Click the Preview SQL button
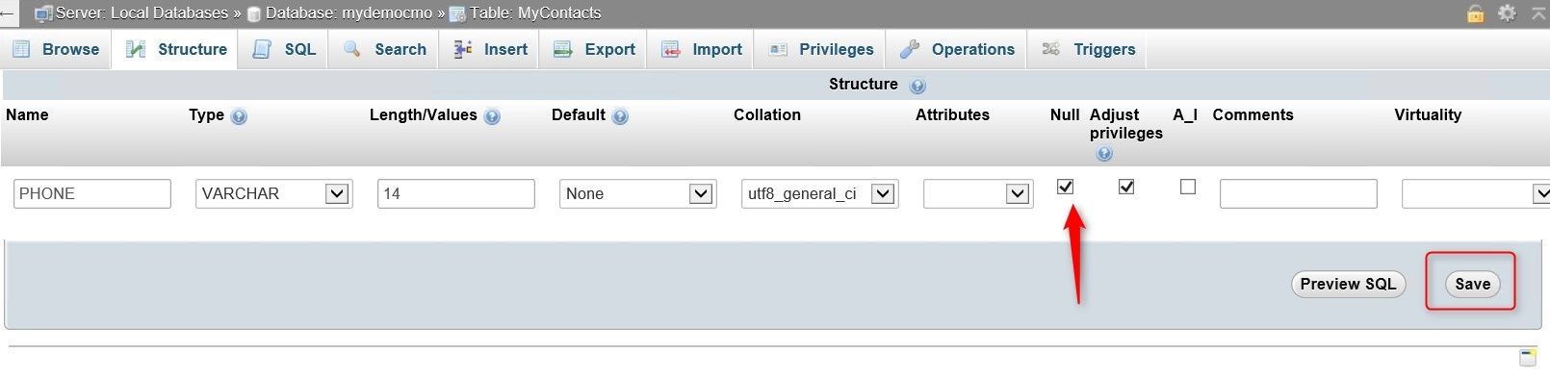Screen dimensions: 1550x378 click(x=1348, y=284)
